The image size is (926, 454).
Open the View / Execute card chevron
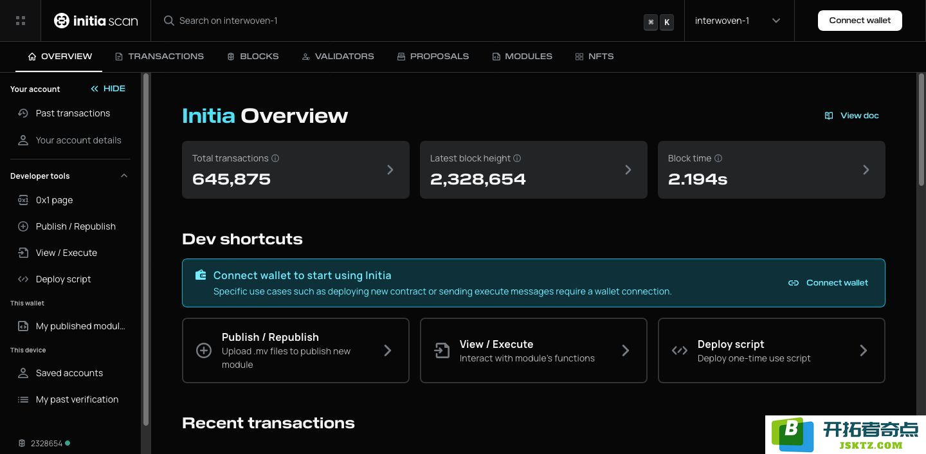tap(626, 350)
